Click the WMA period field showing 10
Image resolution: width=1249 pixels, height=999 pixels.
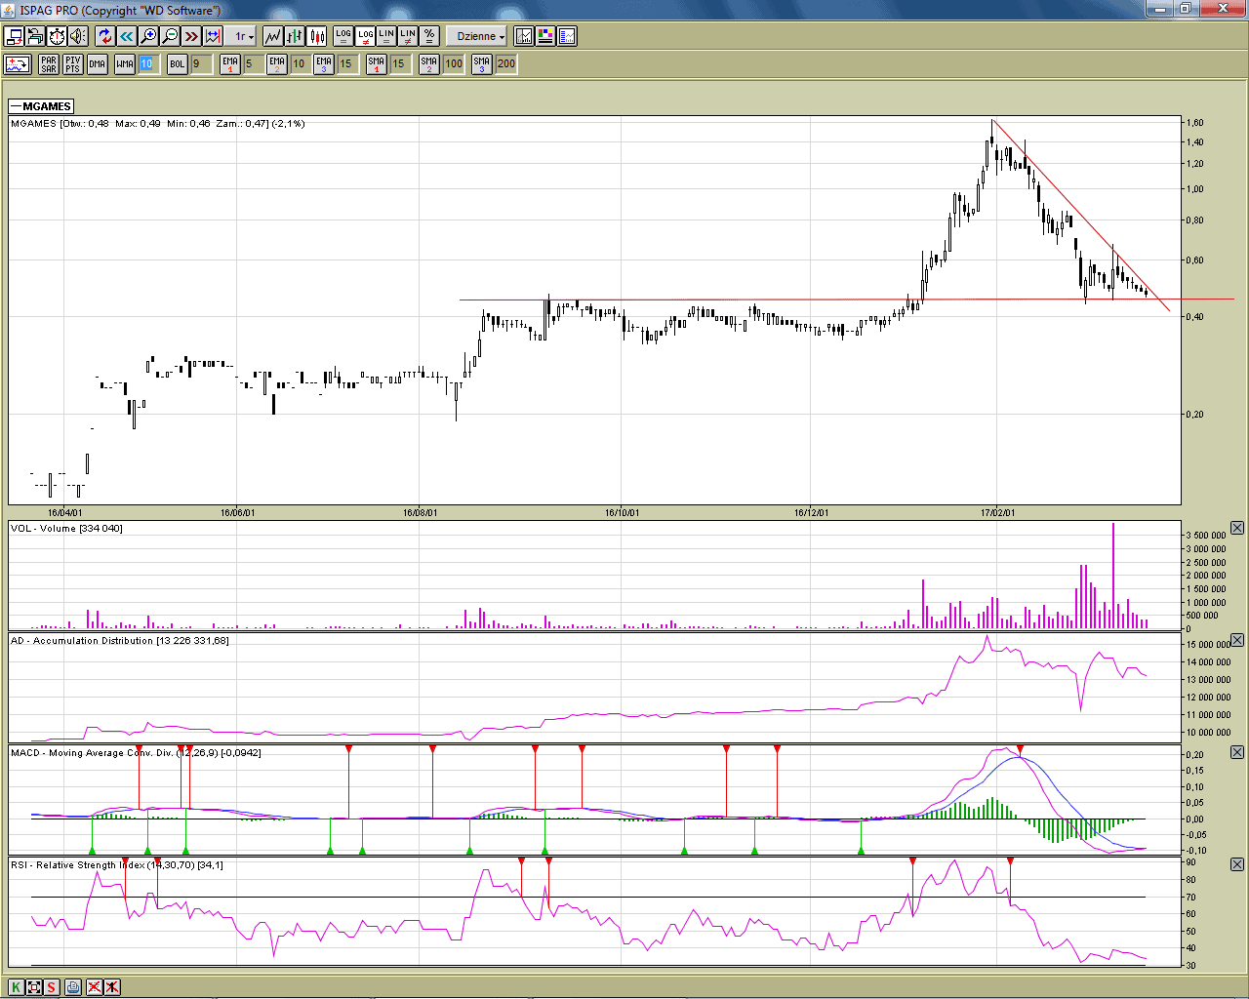click(146, 64)
